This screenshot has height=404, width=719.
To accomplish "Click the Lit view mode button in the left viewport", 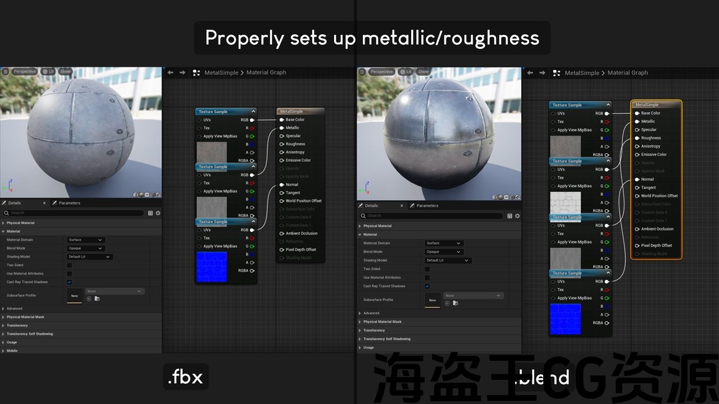I will point(48,71).
